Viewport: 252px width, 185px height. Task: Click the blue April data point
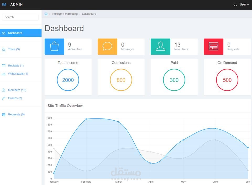click(151, 163)
